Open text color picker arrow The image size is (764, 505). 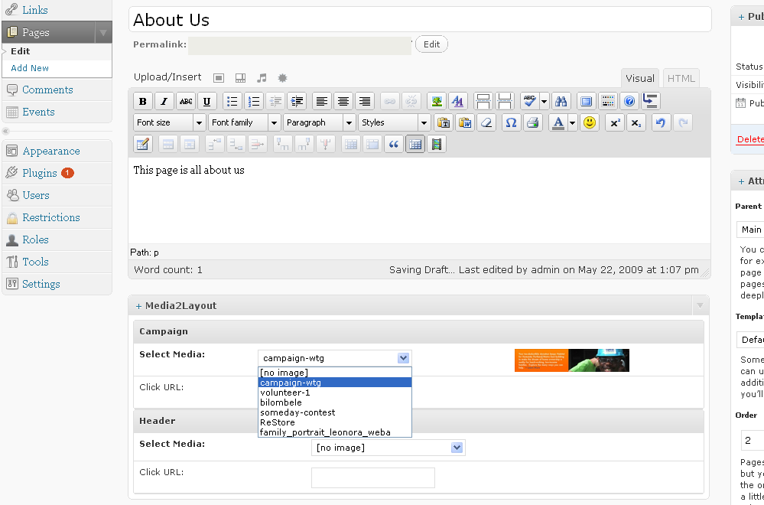(573, 123)
